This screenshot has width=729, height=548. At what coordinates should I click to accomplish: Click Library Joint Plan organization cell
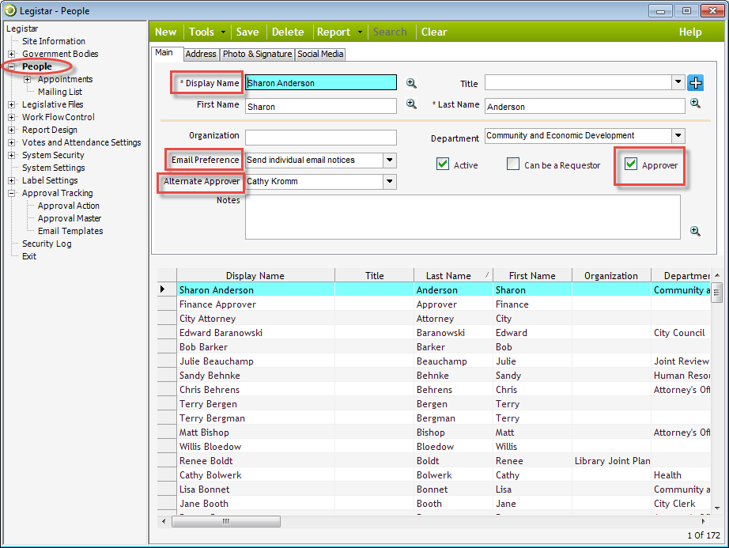point(611,460)
